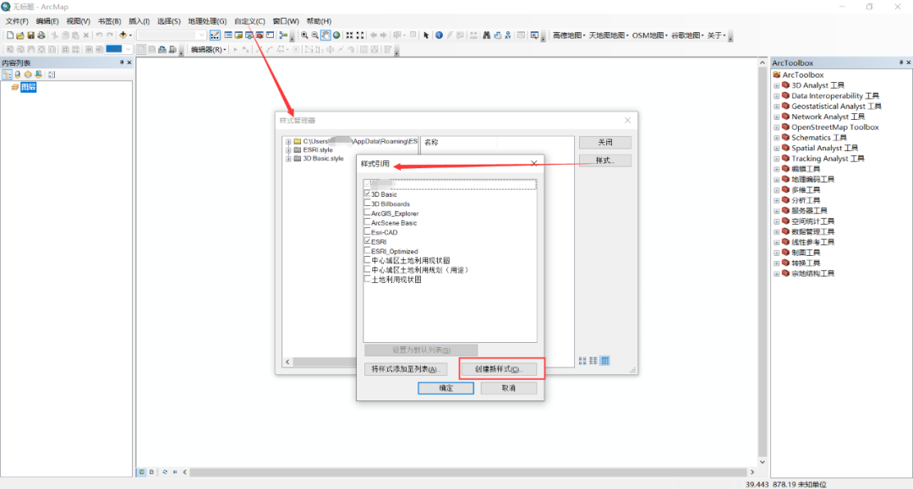Open contents list Options icon

tap(52, 74)
